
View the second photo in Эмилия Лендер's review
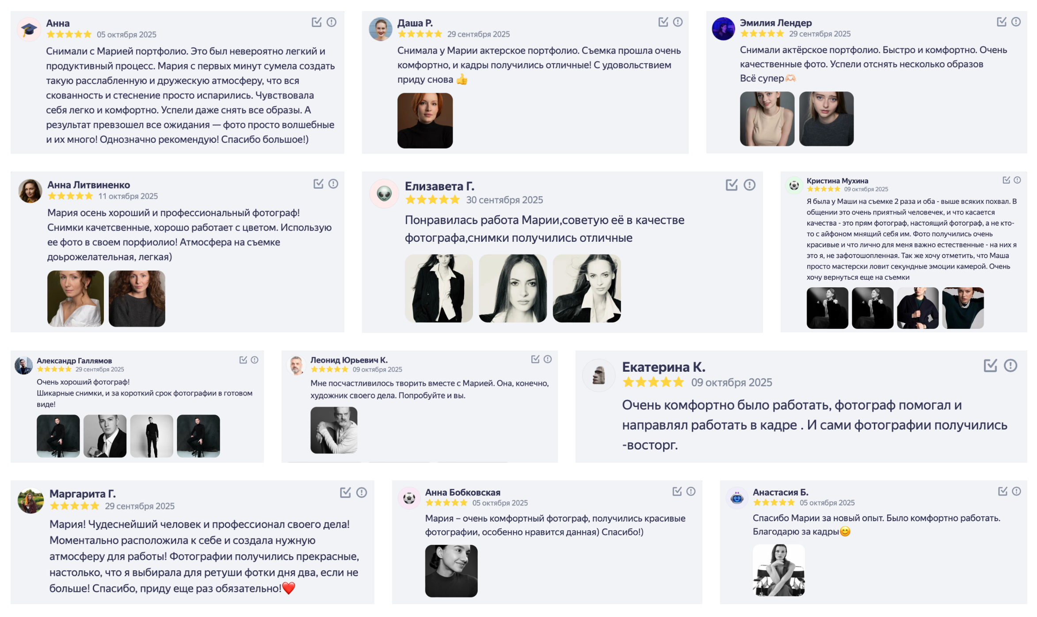[827, 118]
